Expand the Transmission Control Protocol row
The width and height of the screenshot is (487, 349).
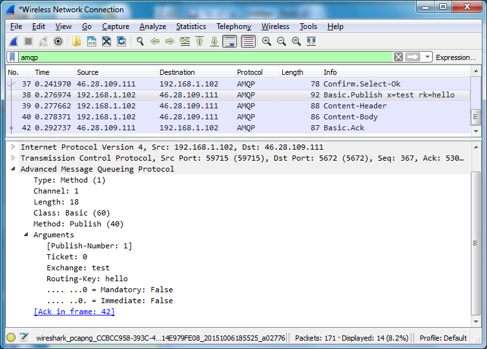pyautogui.click(x=14, y=158)
